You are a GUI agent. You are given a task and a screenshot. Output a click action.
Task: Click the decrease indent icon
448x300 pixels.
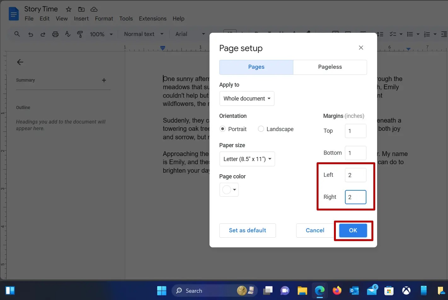pyautogui.click(x=444, y=34)
